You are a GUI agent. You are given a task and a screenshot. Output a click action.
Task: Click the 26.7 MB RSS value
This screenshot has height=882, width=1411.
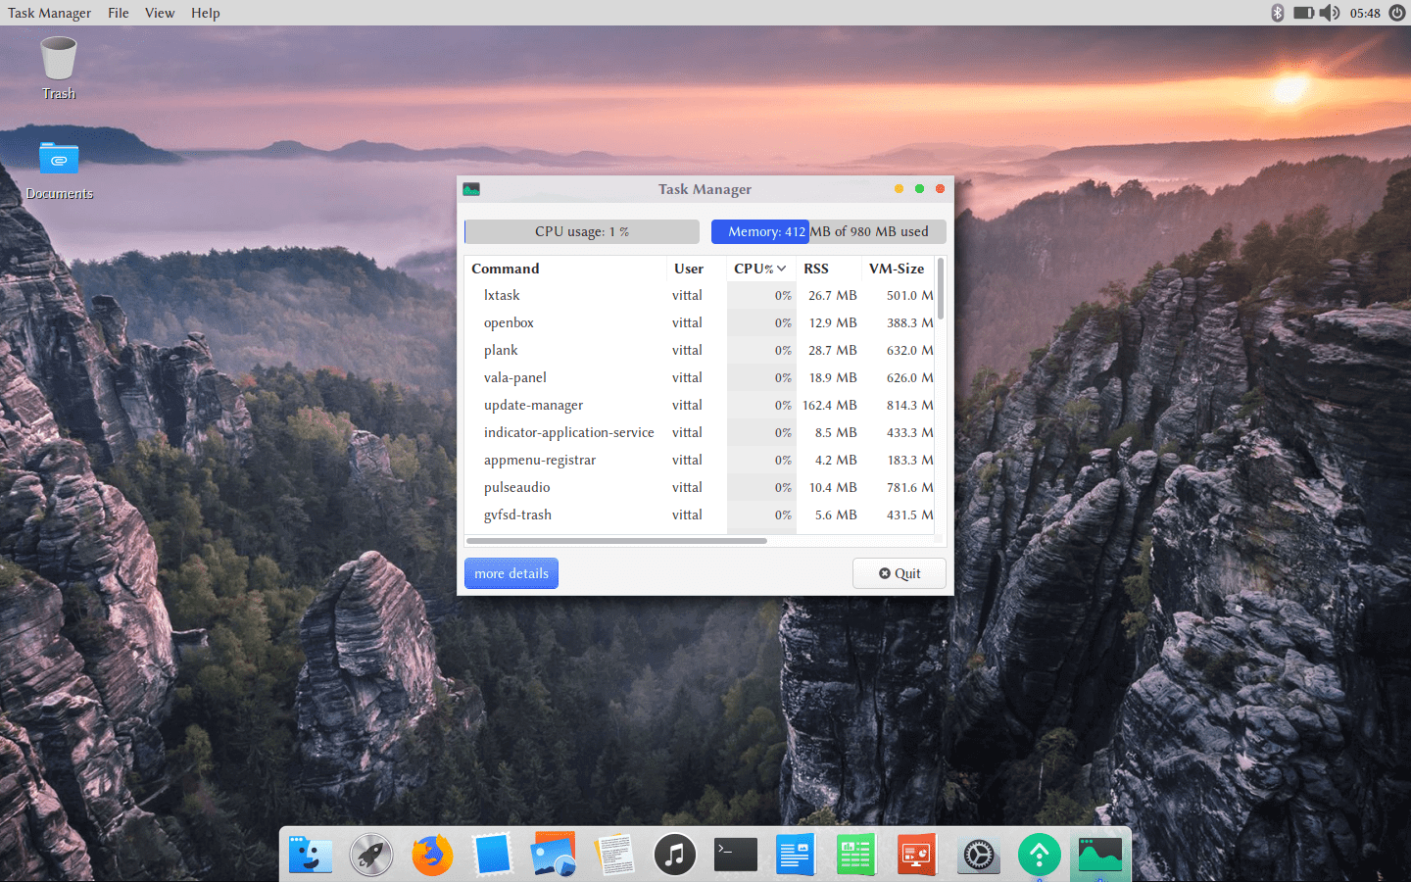pos(833,295)
